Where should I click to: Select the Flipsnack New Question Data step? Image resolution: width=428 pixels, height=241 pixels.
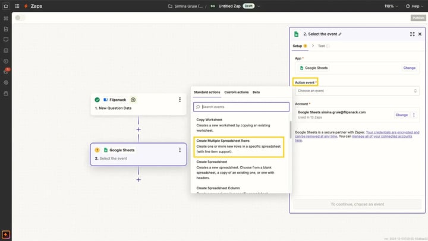coord(139,104)
